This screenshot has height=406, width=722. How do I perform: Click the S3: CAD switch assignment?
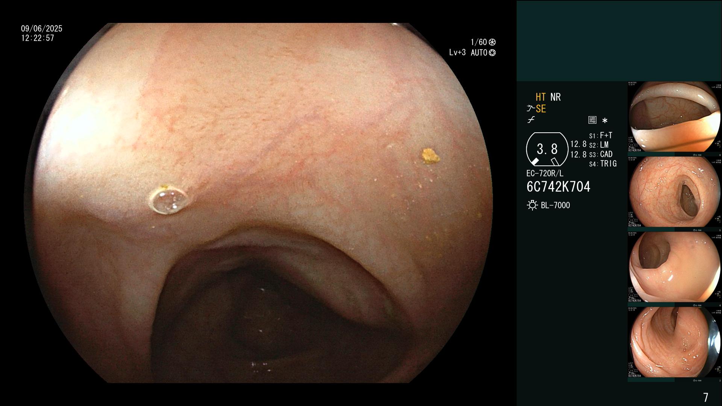[x=601, y=154]
